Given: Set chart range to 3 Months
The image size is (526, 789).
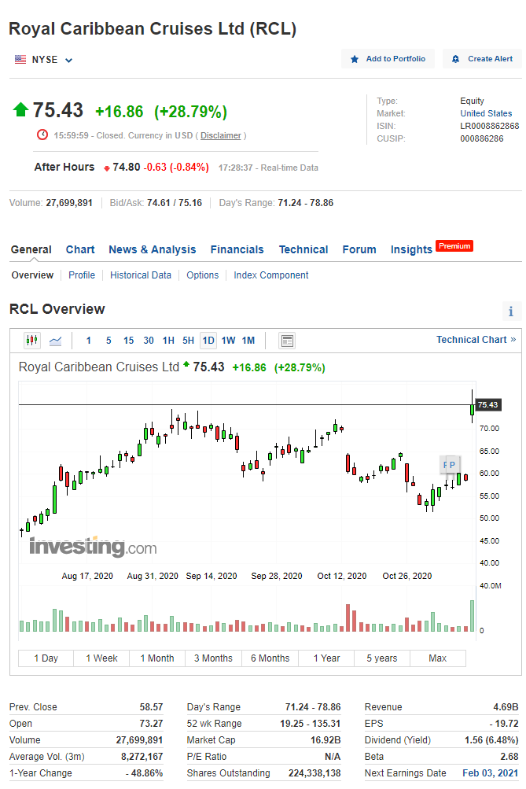Looking at the screenshot, I should click(x=213, y=658).
